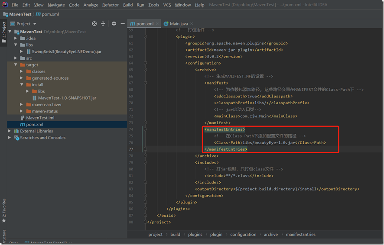Close the pom.xml editor tab
The height and width of the screenshot is (245, 384).
pos(157,23)
